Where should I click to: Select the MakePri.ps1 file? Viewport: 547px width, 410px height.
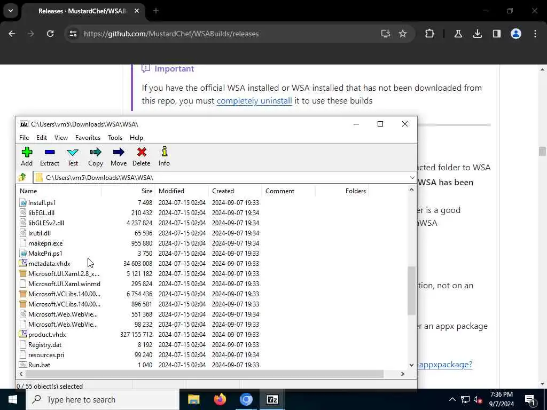[x=45, y=254]
